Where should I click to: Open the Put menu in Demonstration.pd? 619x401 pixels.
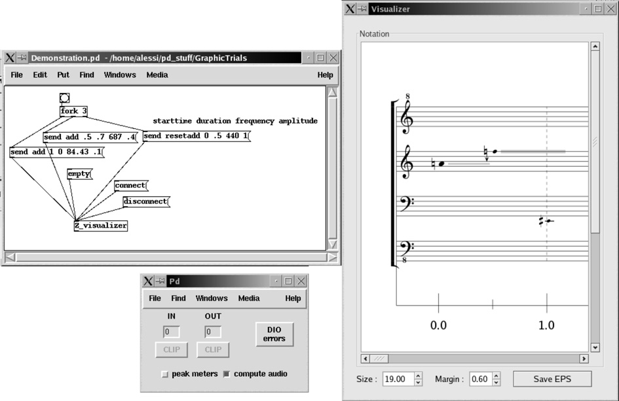[63, 75]
